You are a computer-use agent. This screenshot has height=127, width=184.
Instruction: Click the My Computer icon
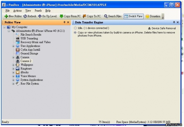[x=9, y=27]
